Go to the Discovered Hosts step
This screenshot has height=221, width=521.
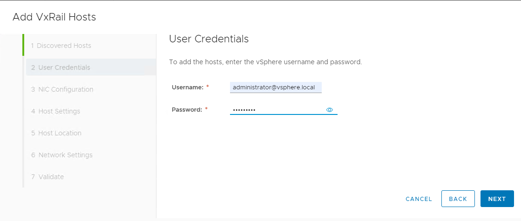61,46
